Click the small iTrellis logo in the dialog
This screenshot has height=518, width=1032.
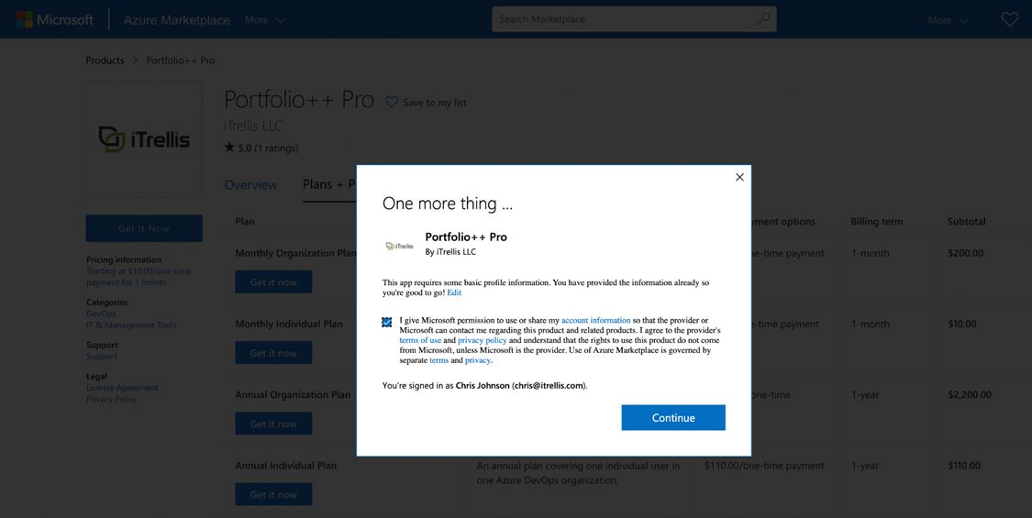pyautogui.click(x=399, y=246)
